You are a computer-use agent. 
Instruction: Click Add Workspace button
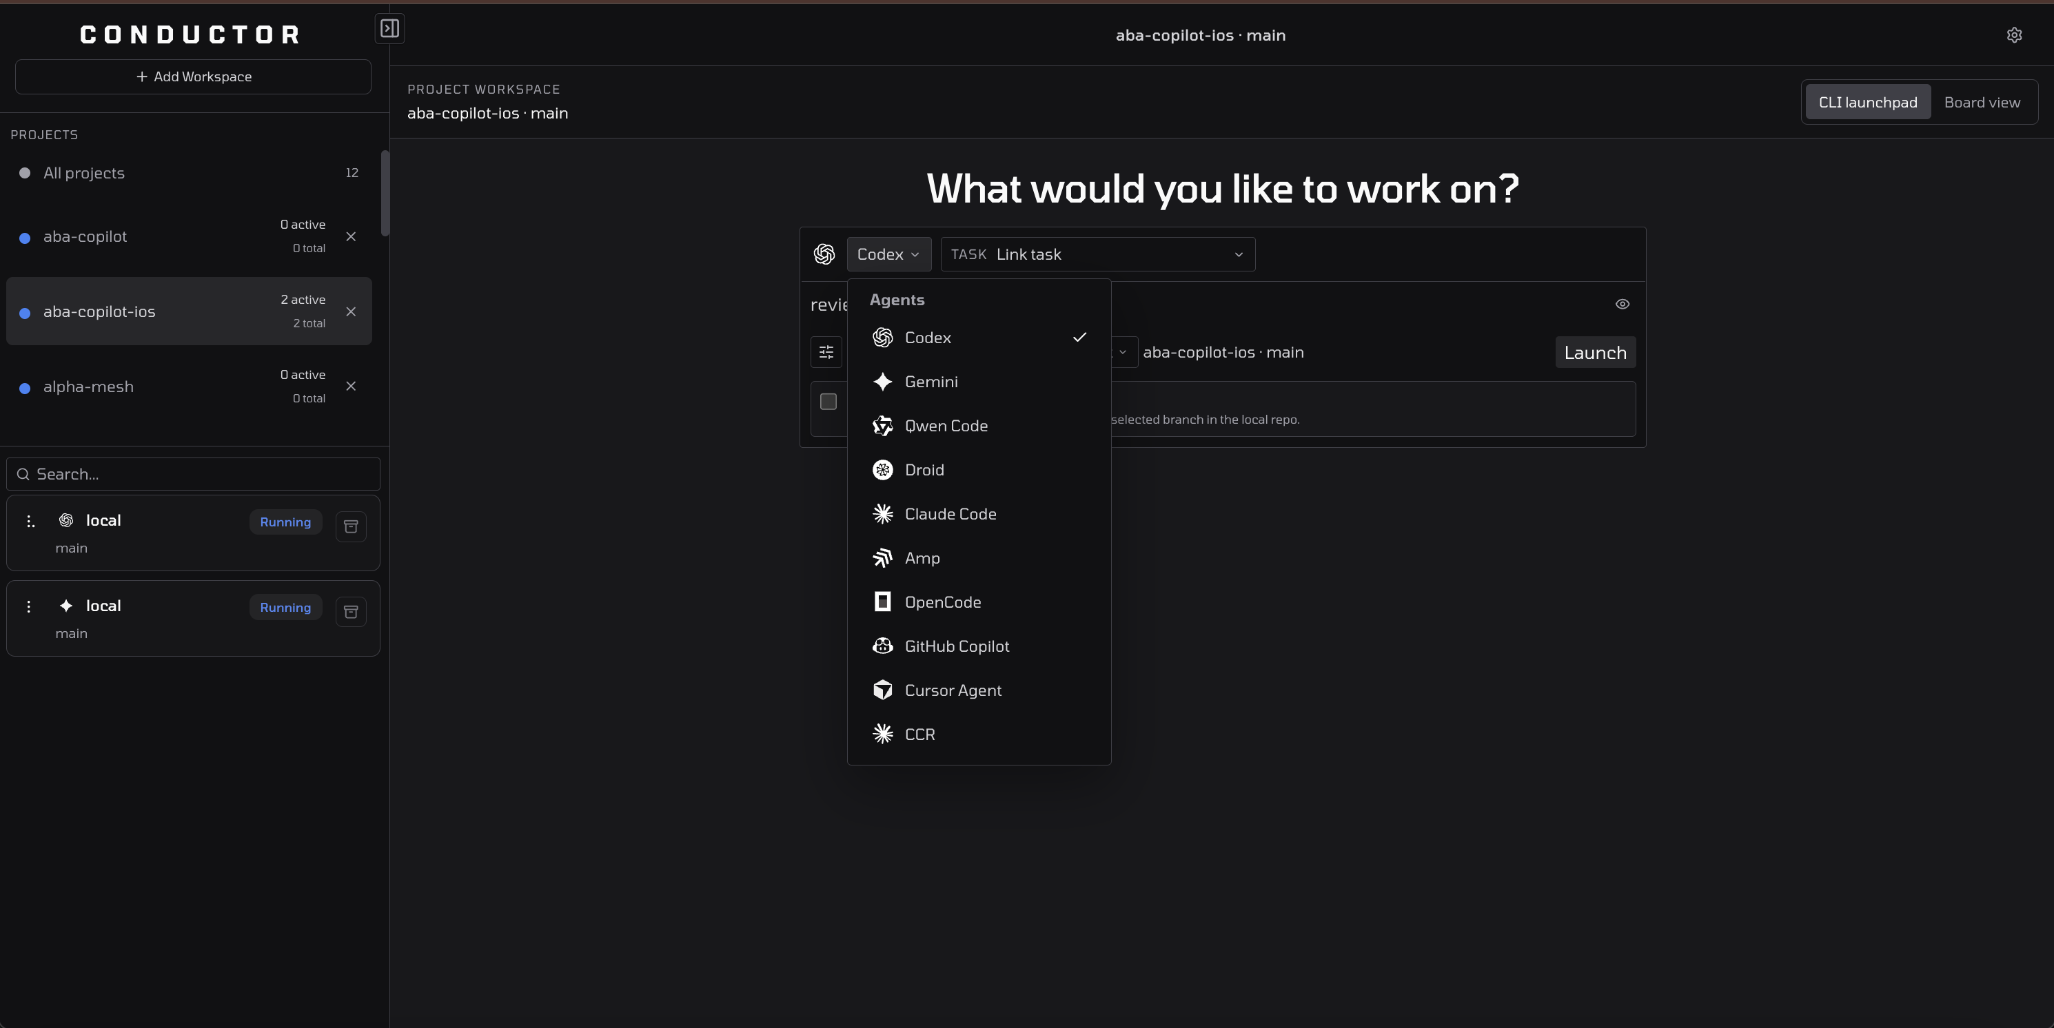(193, 76)
